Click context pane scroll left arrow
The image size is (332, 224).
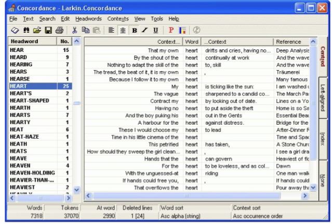(x=88, y=195)
